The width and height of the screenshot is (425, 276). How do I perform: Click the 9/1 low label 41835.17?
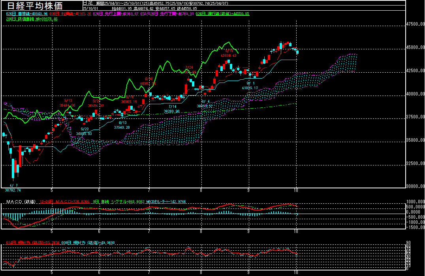tap(250, 88)
